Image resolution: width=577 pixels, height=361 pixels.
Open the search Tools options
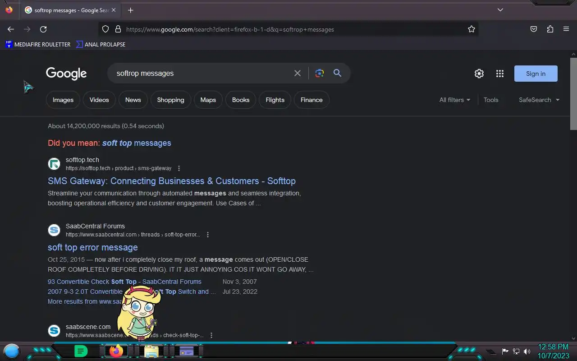click(491, 100)
